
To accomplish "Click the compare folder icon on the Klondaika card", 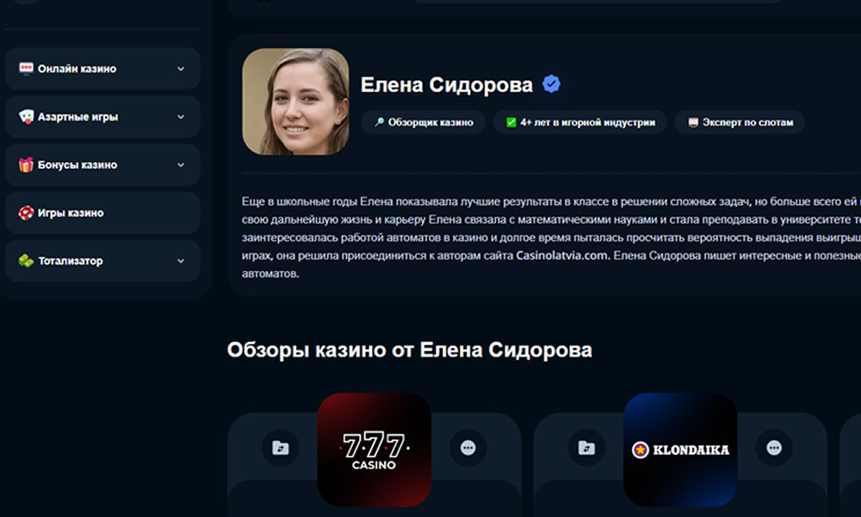I will (x=586, y=448).
